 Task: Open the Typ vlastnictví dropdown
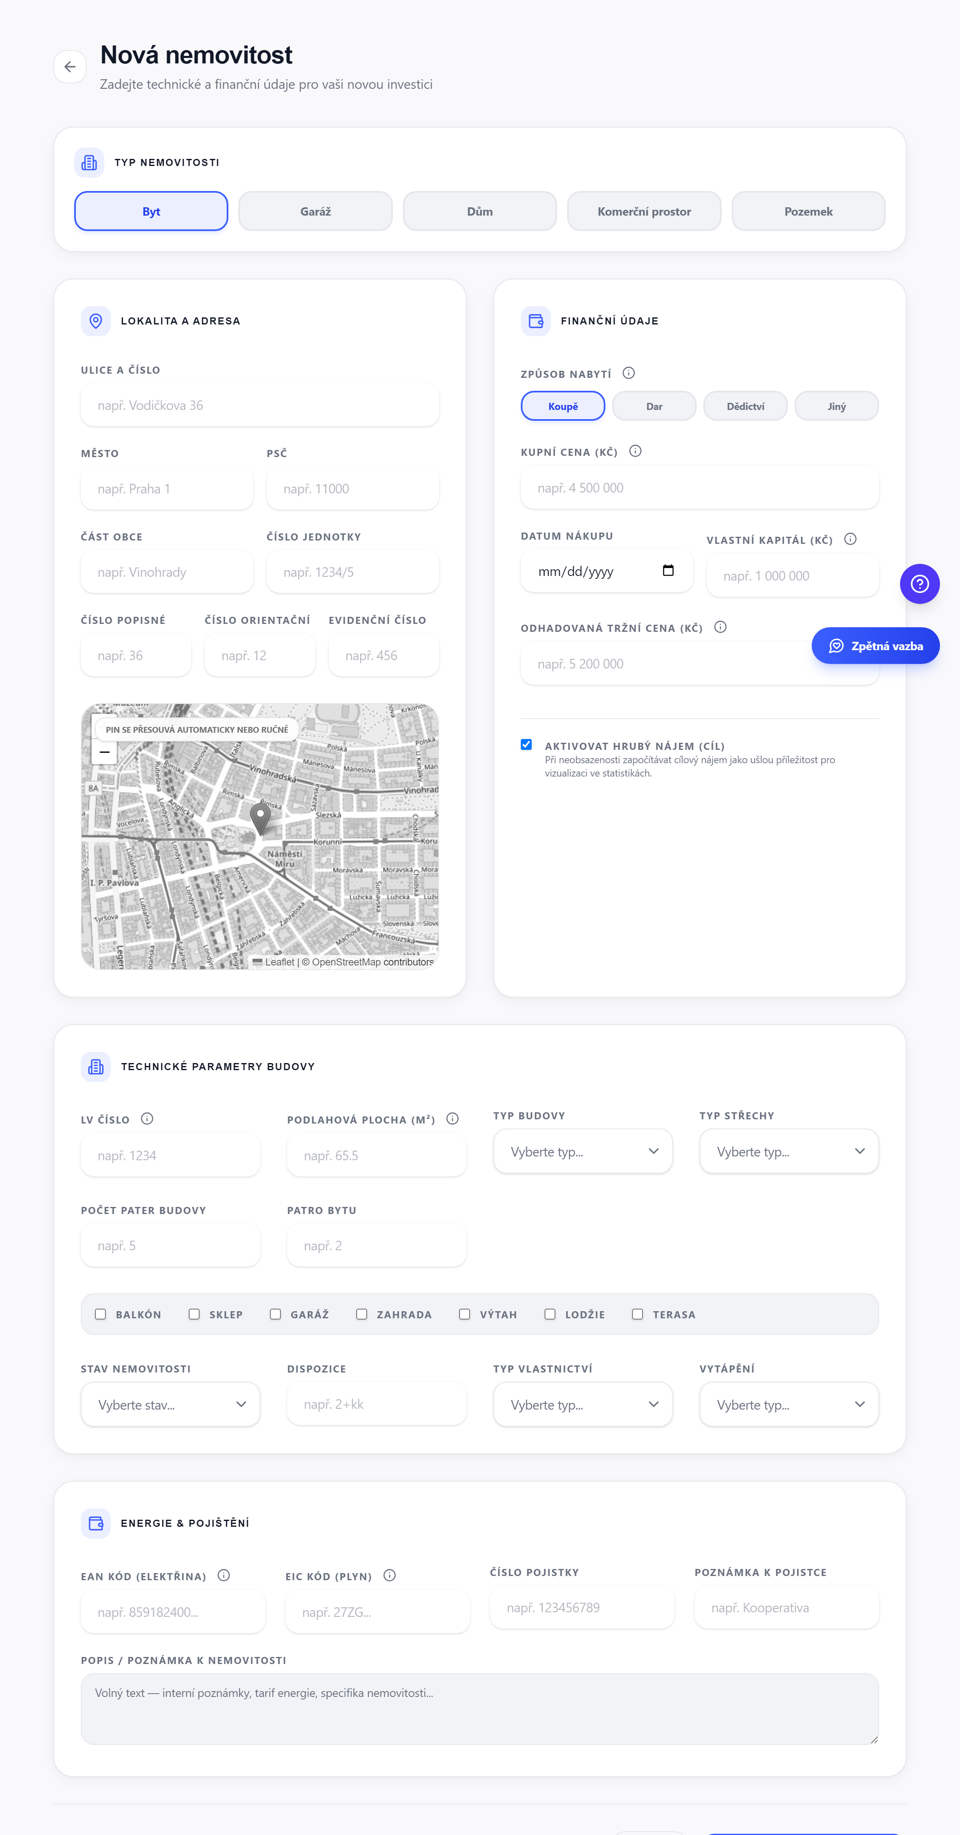(x=583, y=1404)
